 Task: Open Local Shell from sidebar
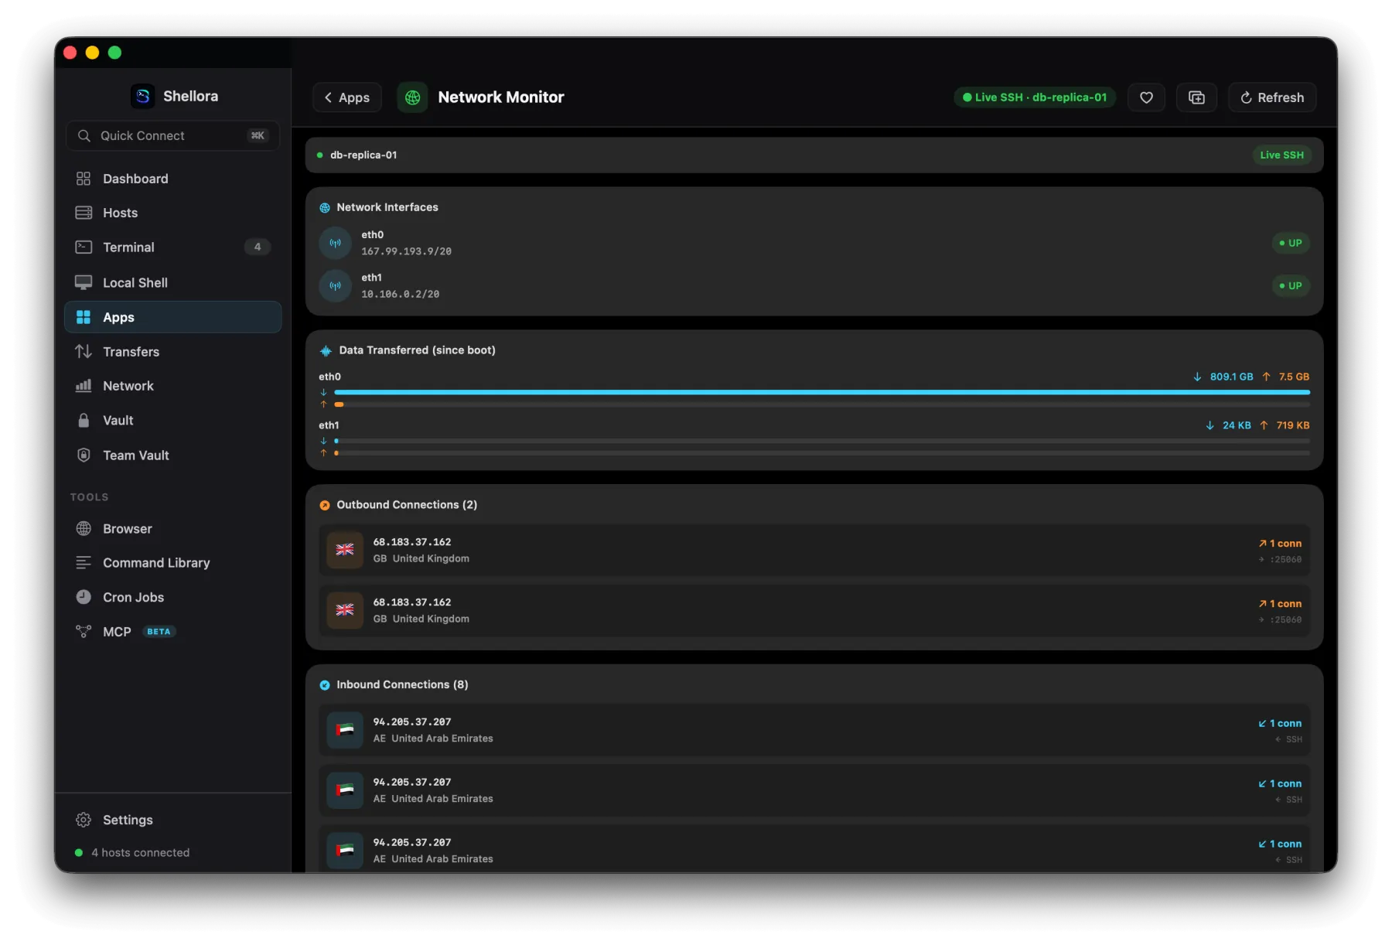tap(172, 282)
